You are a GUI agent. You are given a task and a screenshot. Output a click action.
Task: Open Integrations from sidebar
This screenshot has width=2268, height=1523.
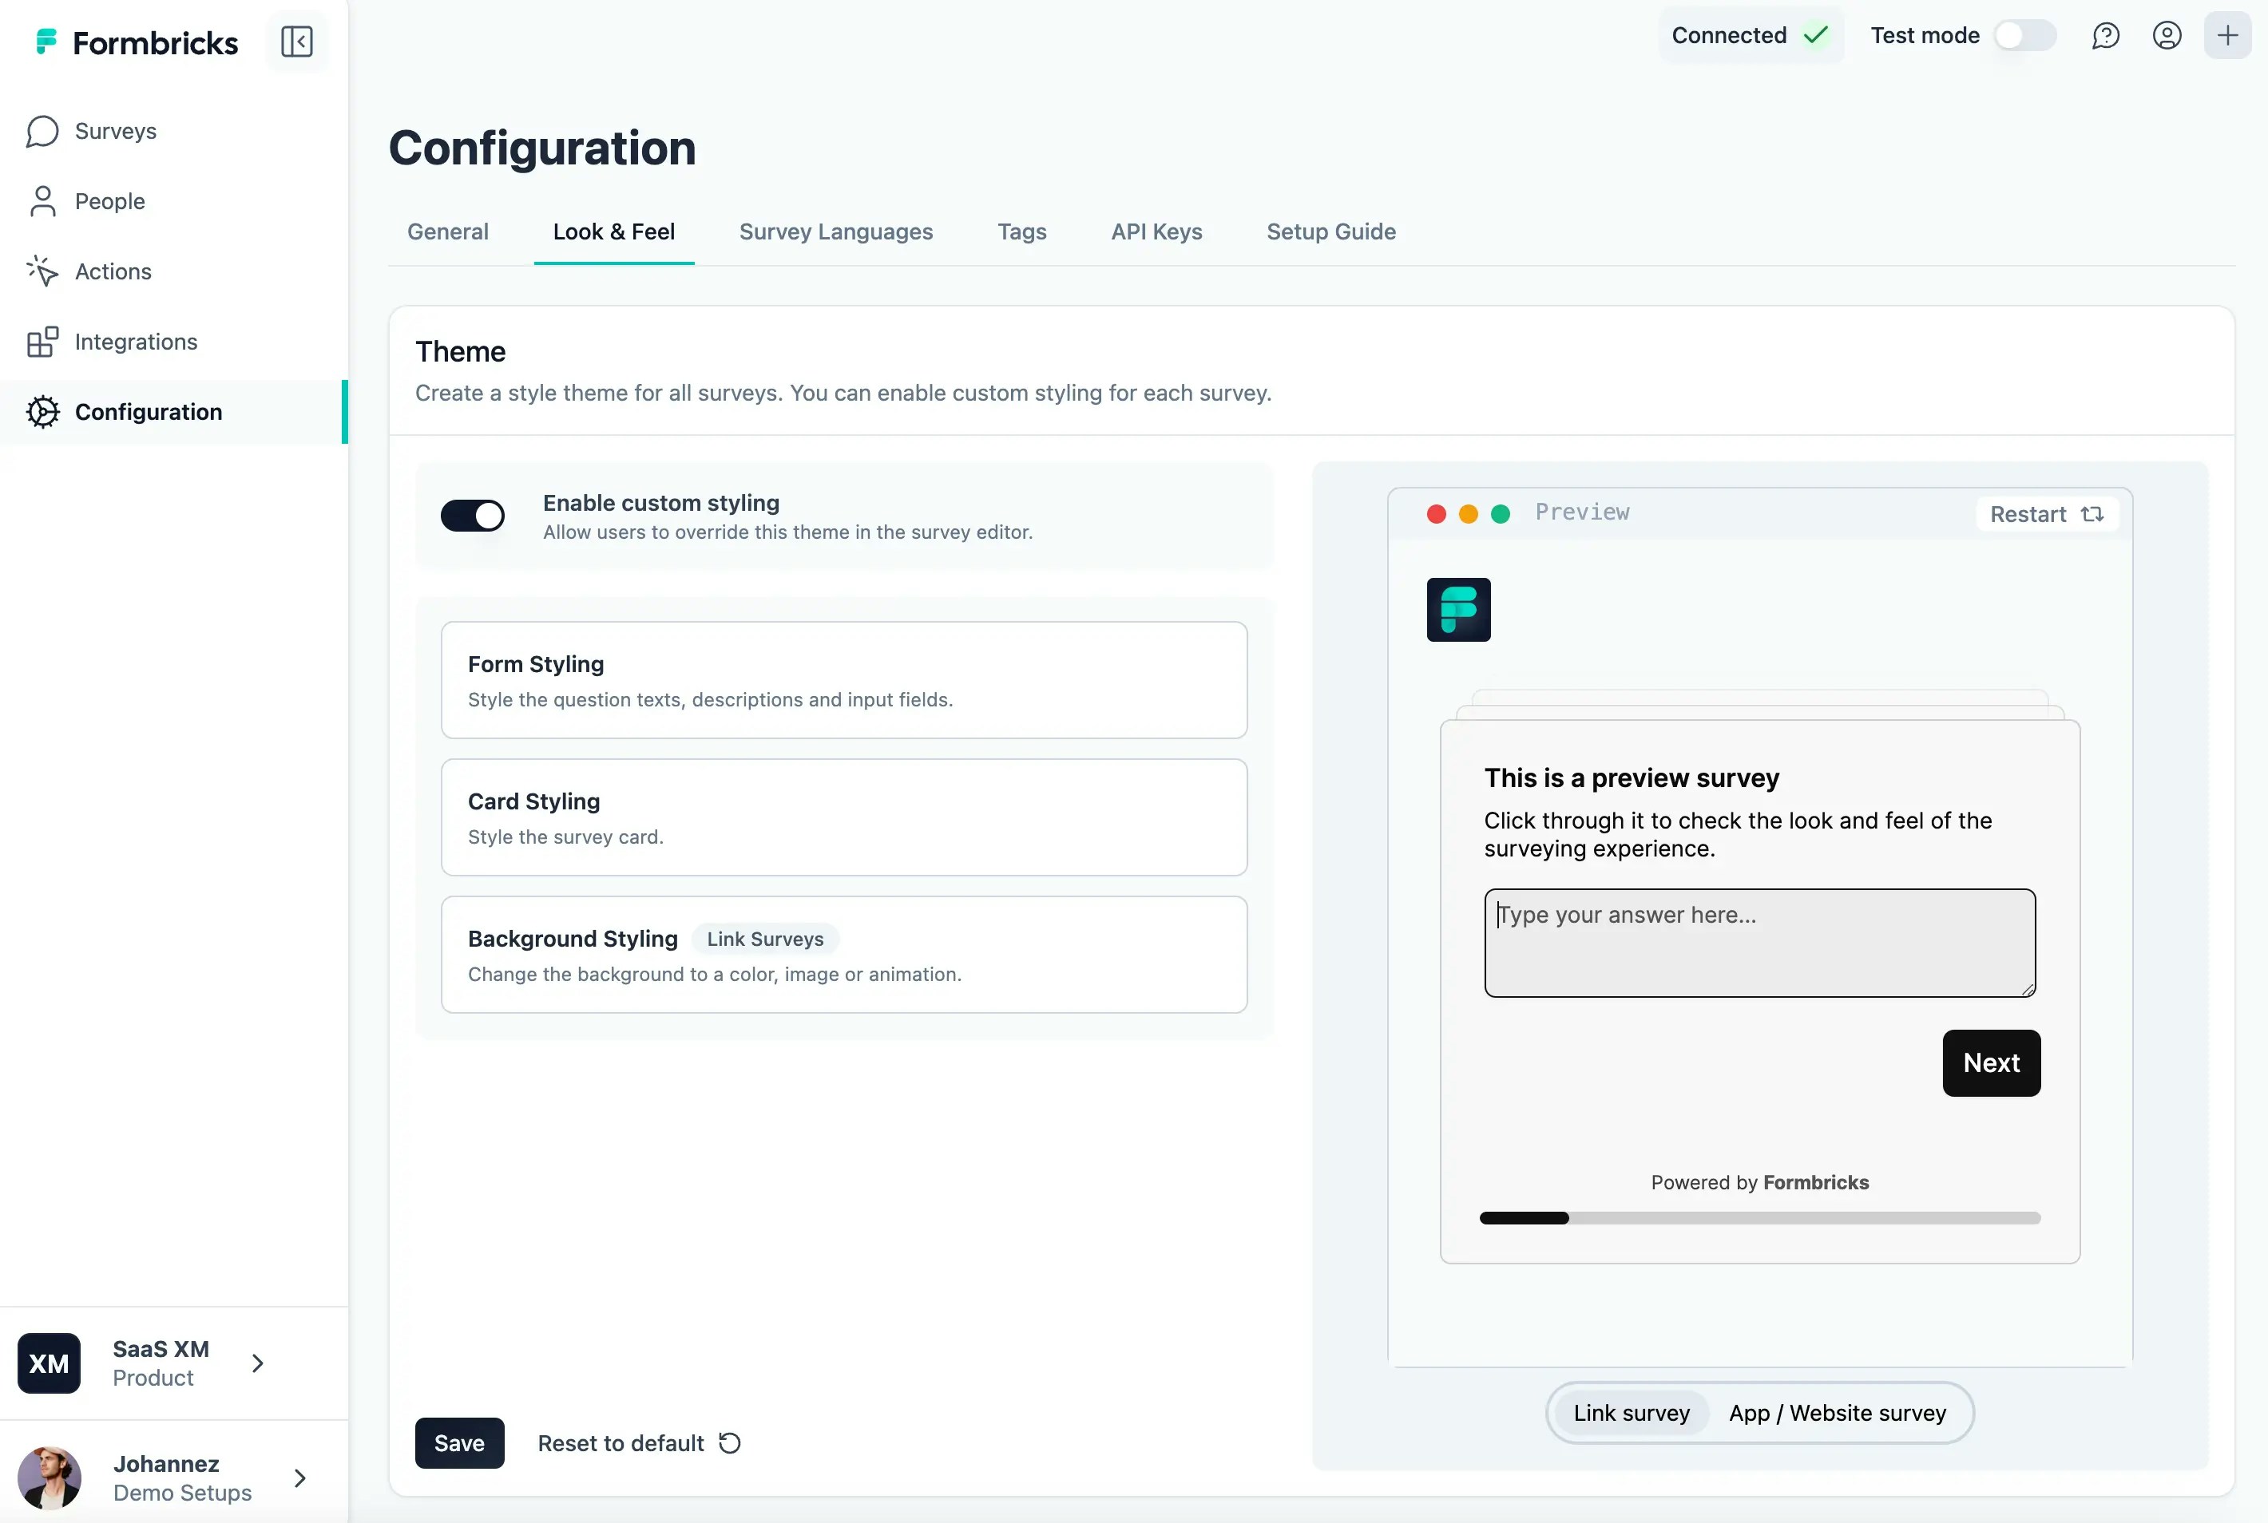[x=135, y=342]
